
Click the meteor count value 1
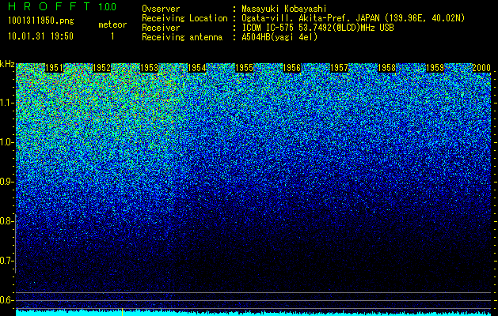(112, 36)
